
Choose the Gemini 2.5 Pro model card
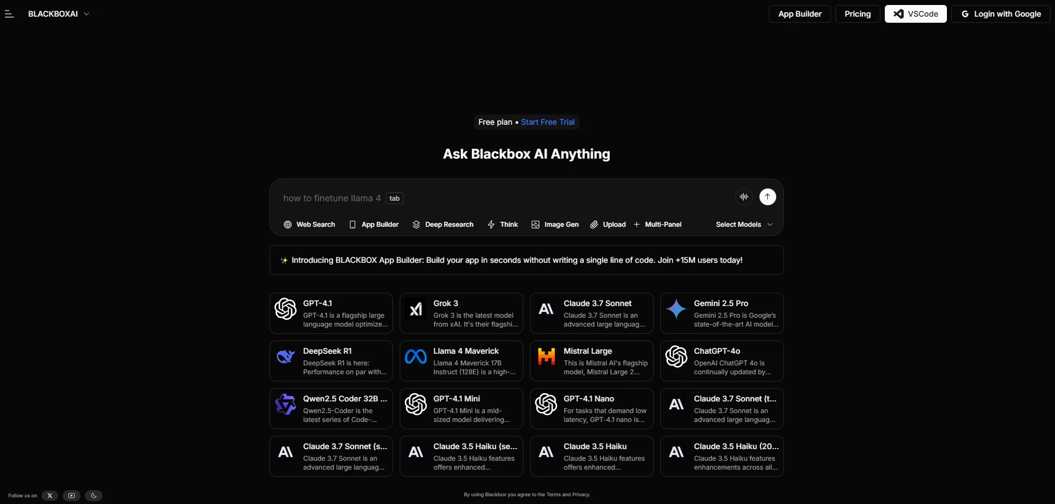(722, 313)
